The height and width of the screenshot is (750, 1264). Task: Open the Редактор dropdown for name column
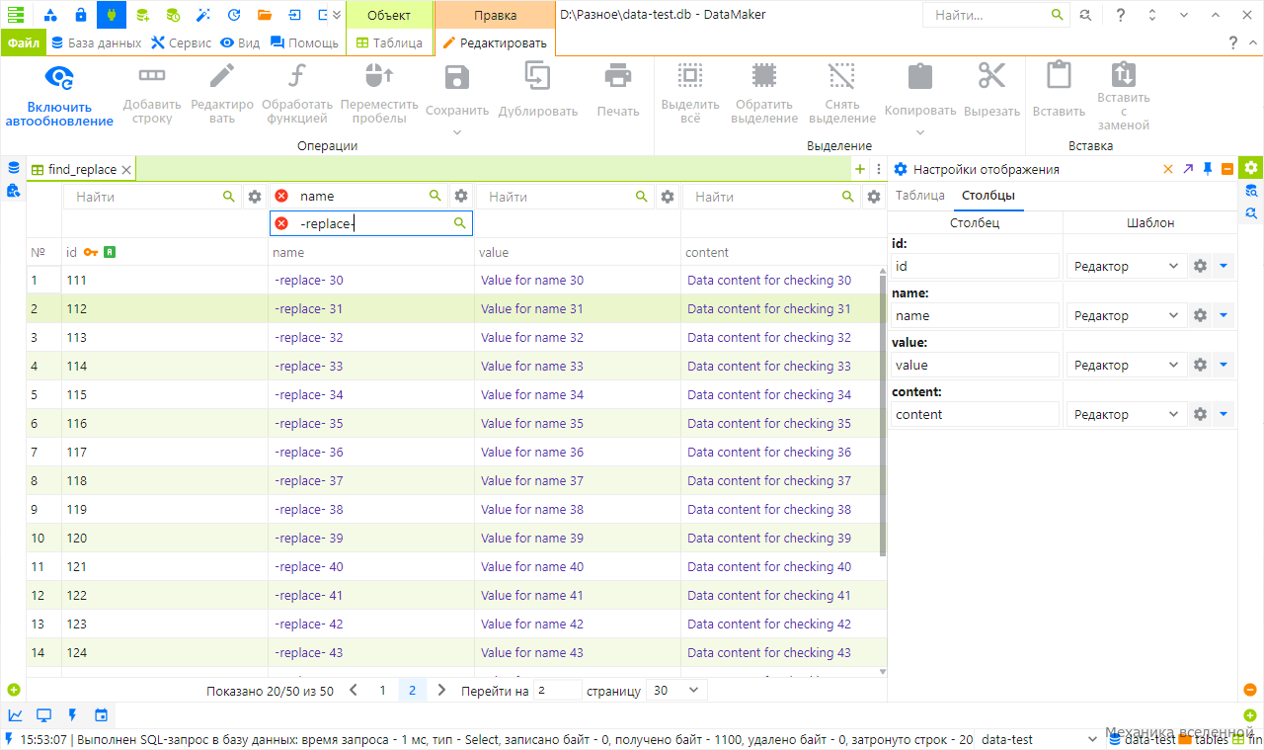click(x=1125, y=315)
